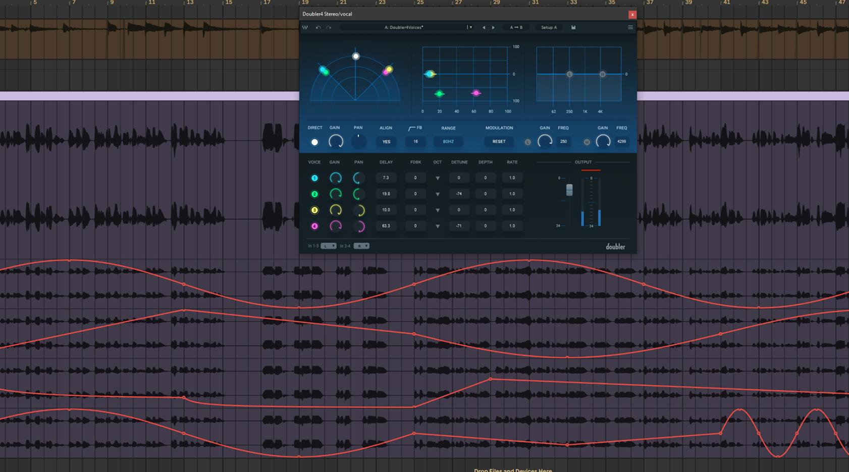Click the low EQ gain knob
The image size is (849, 472).
pyautogui.click(x=545, y=142)
